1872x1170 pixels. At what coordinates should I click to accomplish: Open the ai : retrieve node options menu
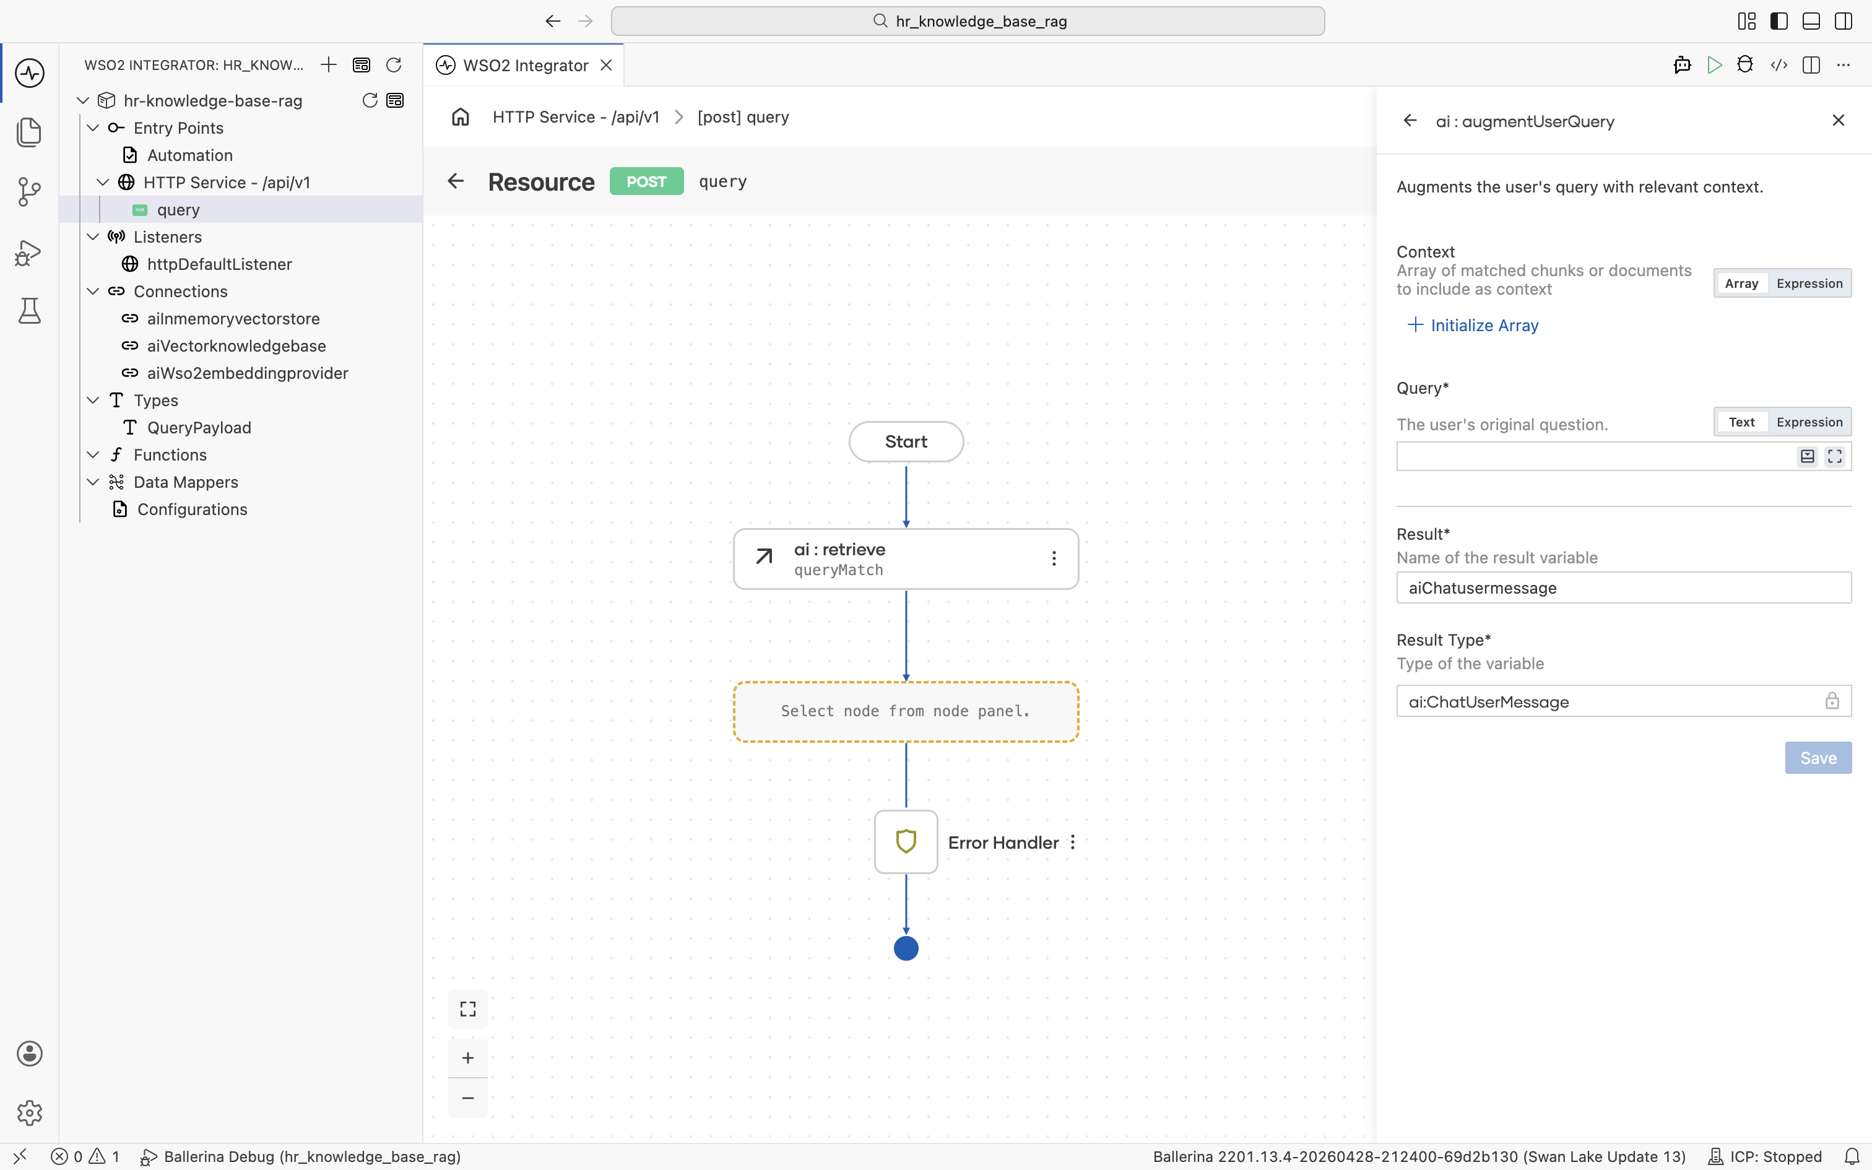tap(1054, 558)
